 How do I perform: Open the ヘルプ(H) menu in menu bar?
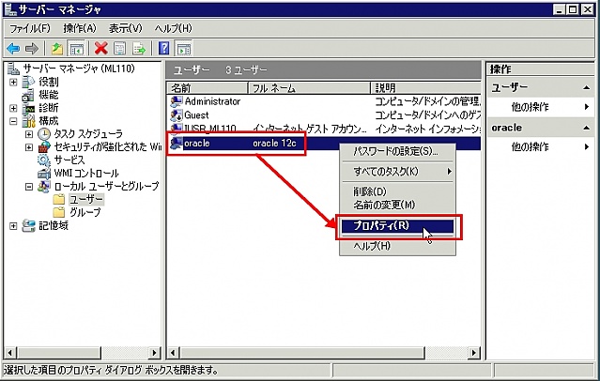pyautogui.click(x=174, y=28)
